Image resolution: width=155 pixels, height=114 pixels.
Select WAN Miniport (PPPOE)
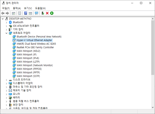tap(29, 69)
